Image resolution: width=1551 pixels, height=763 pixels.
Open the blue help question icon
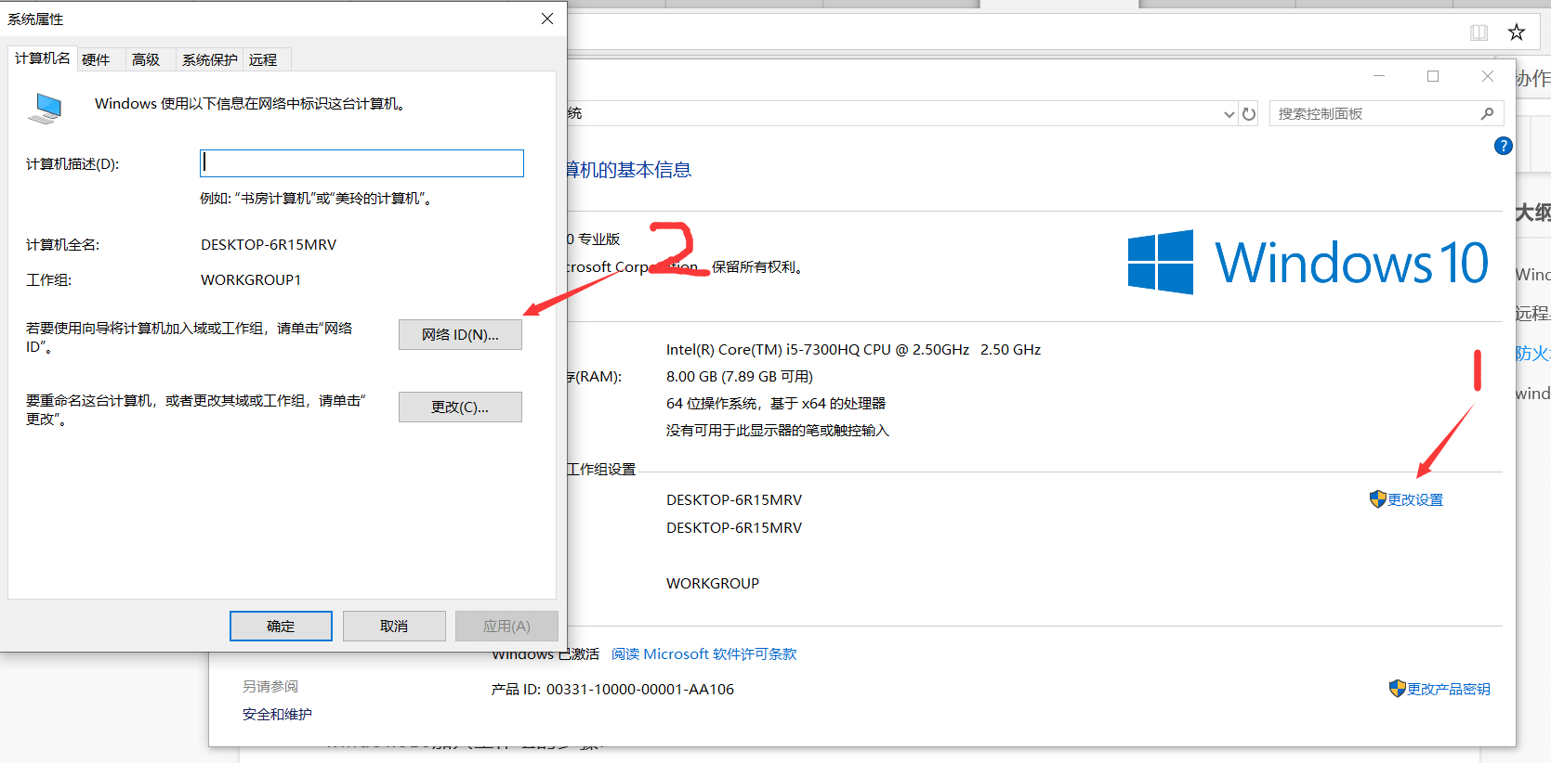tap(1503, 146)
